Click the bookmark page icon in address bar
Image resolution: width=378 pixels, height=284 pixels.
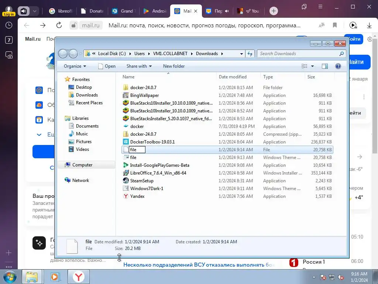[x=335, y=25]
